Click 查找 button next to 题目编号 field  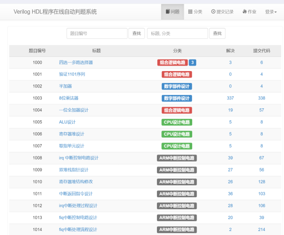pos(137,33)
